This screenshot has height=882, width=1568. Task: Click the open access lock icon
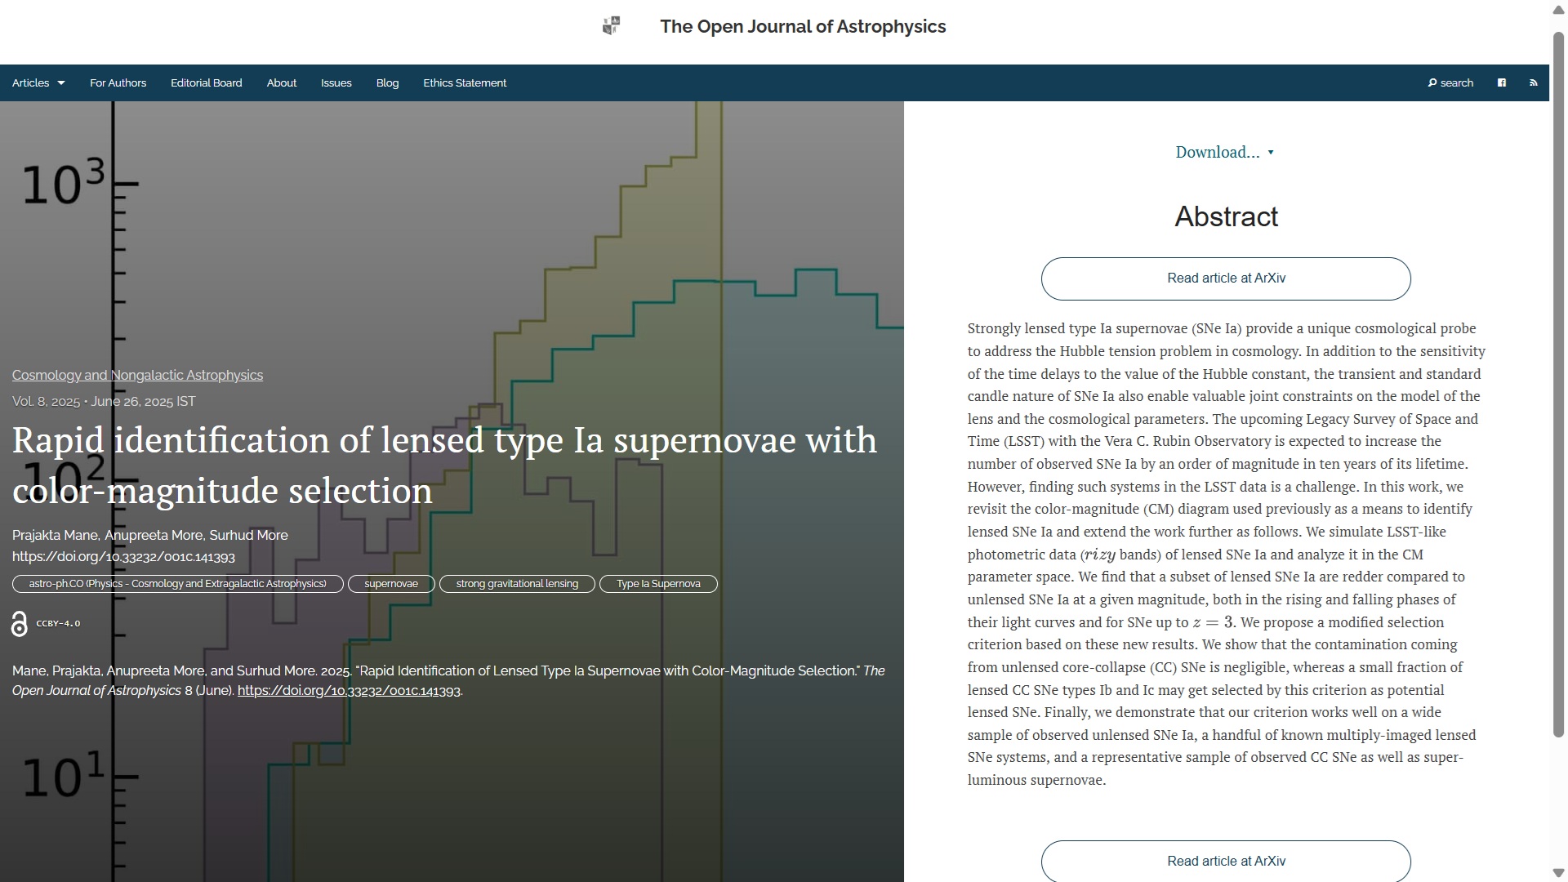[x=20, y=624]
